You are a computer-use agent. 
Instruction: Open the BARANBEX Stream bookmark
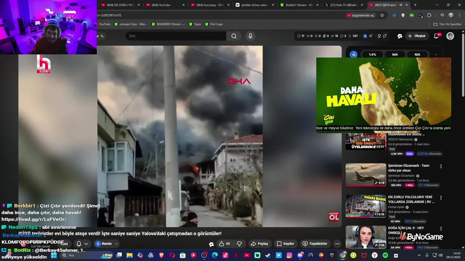click(168, 24)
